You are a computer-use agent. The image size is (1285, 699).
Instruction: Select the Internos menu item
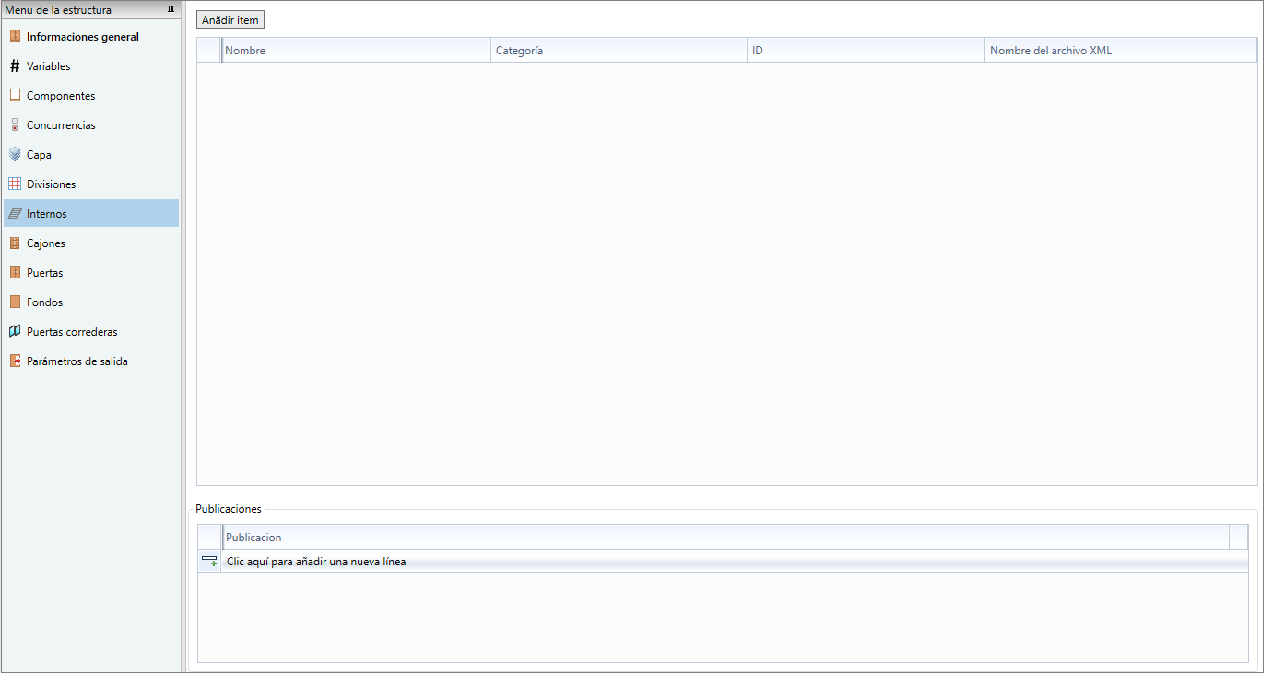(x=91, y=214)
